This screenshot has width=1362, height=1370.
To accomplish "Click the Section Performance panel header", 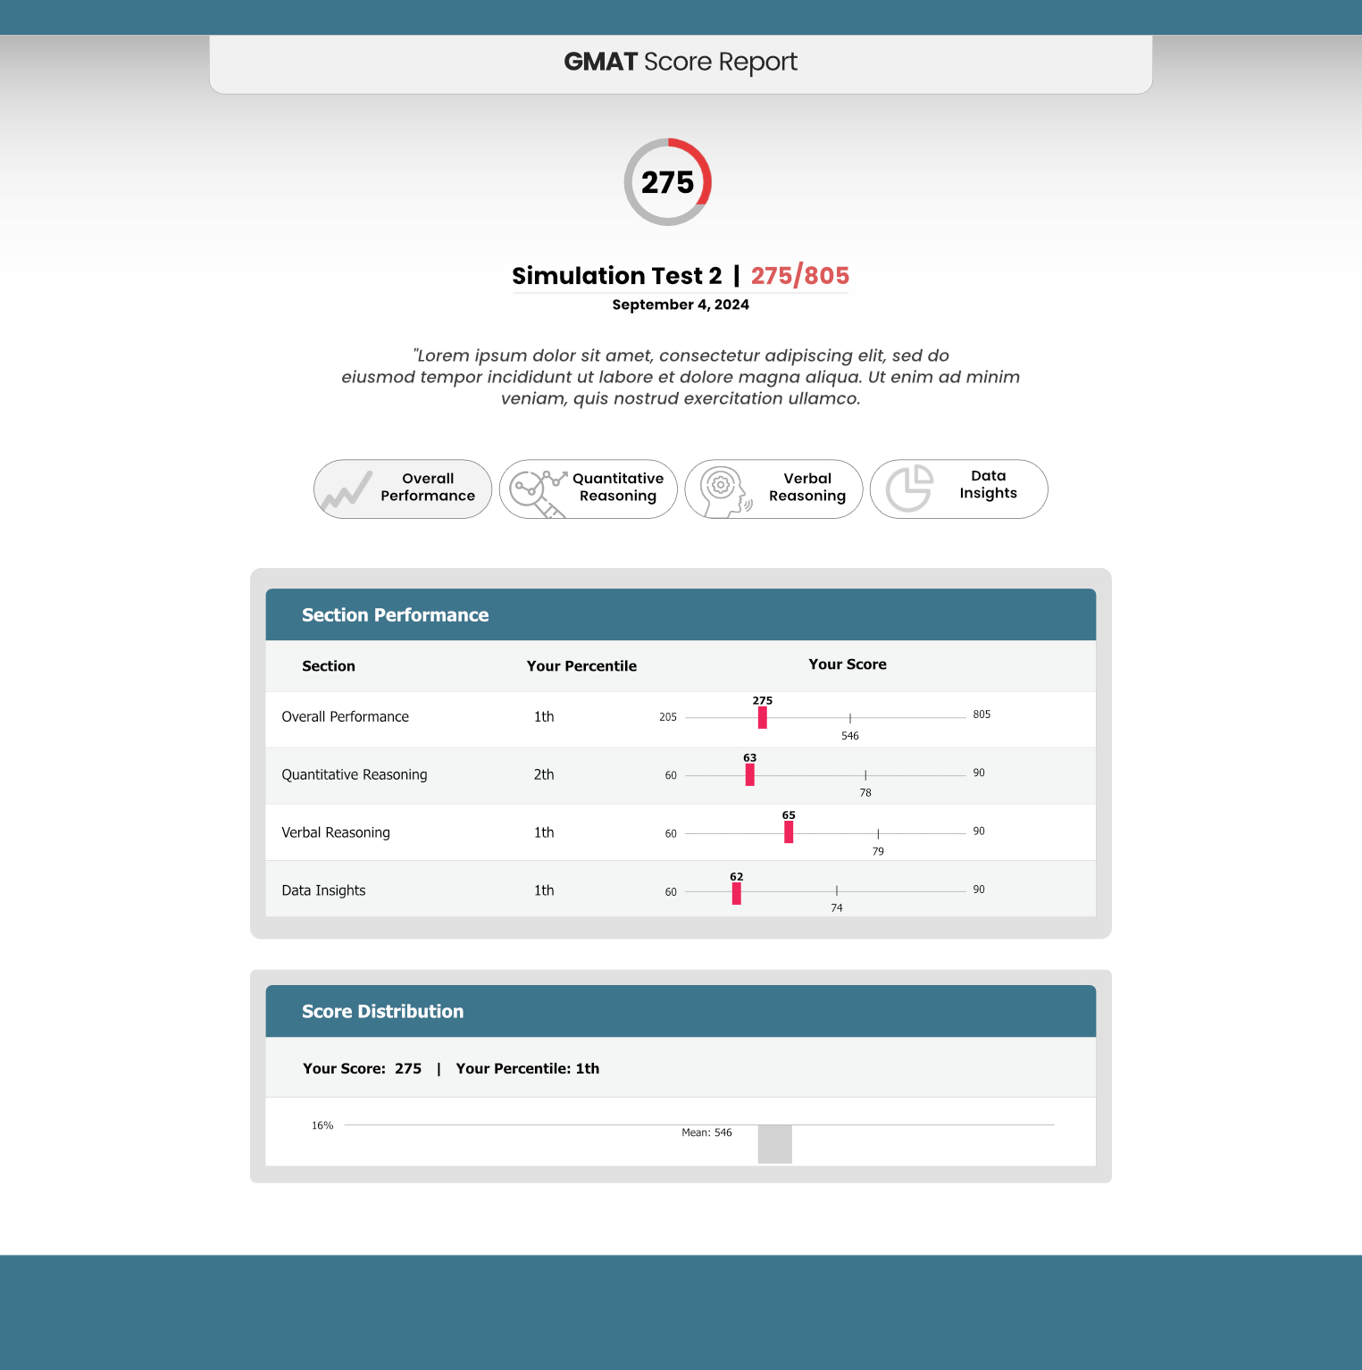I will (681, 614).
